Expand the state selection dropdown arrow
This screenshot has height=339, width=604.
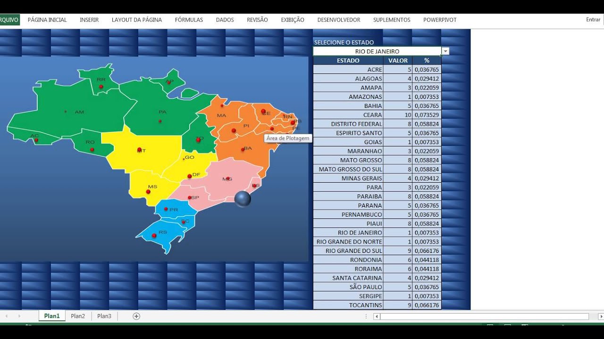445,51
